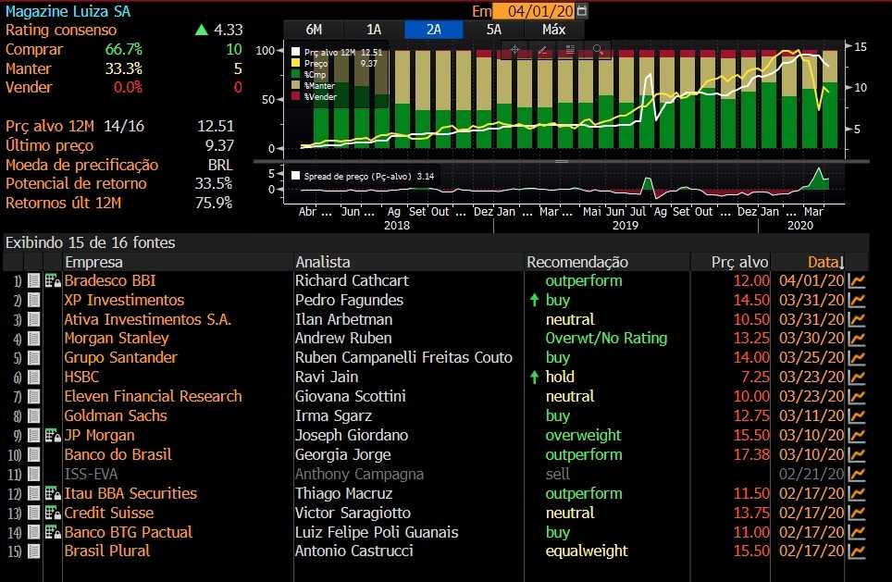Click the Empresa column header
Viewport: 892px width, 582px height.
click(x=93, y=262)
